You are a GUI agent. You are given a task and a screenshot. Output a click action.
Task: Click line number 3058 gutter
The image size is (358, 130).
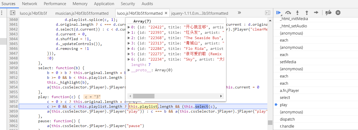tap(13, 106)
